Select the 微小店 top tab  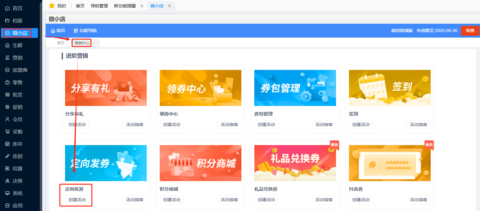(x=157, y=6)
